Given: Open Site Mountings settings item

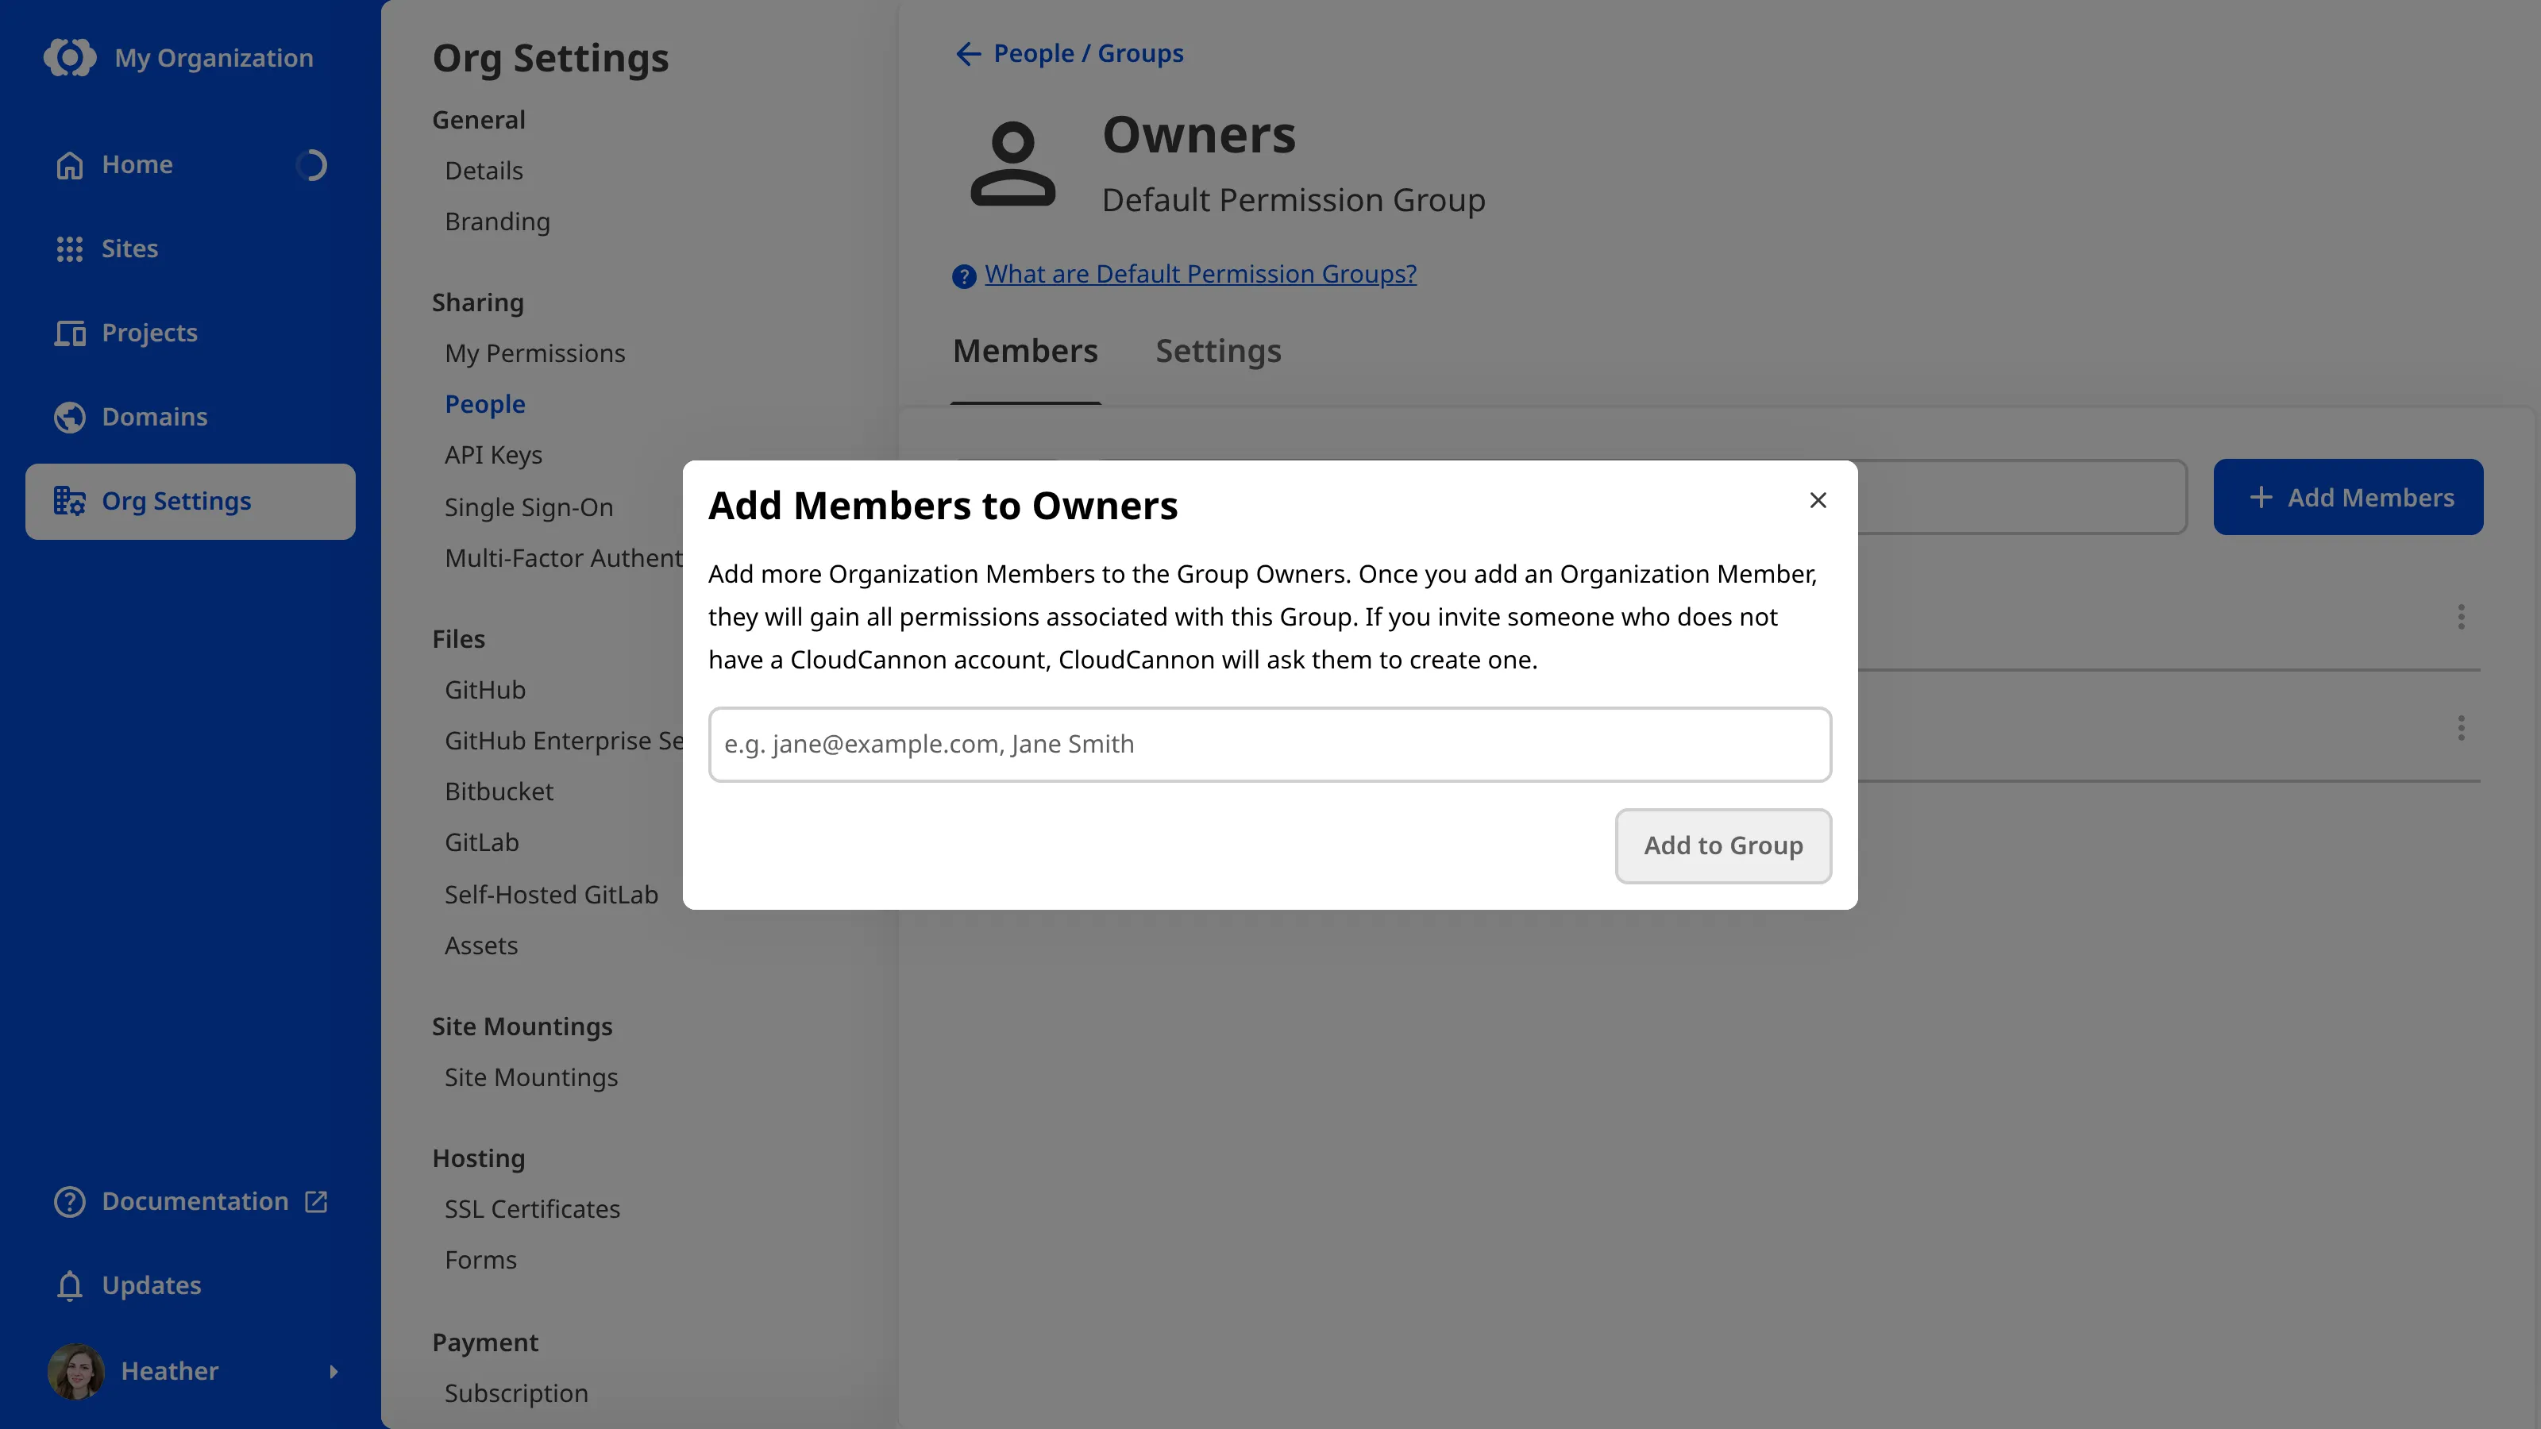Looking at the screenshot, I should 530,1078.
